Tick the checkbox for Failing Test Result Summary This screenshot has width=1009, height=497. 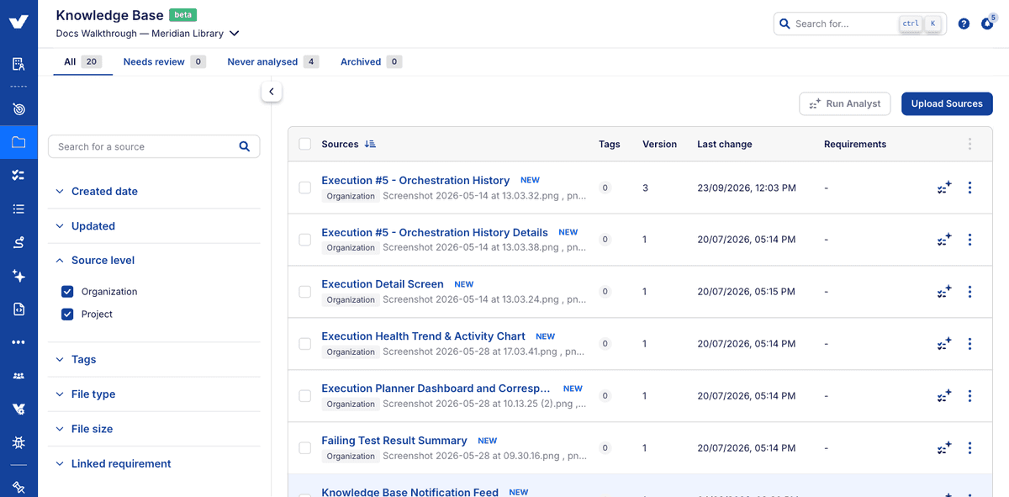click(304, 448)
